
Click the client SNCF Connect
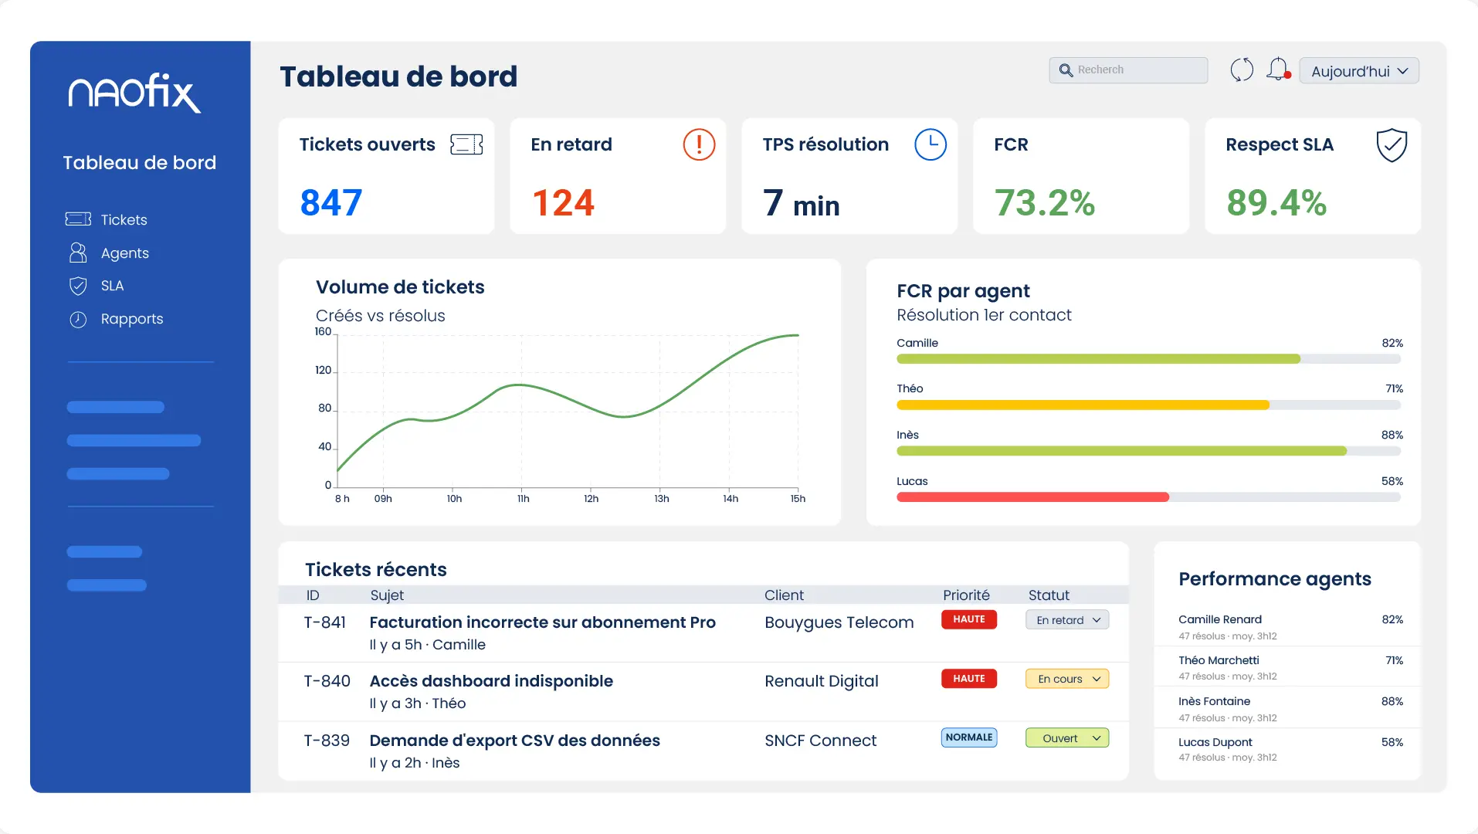820,741
